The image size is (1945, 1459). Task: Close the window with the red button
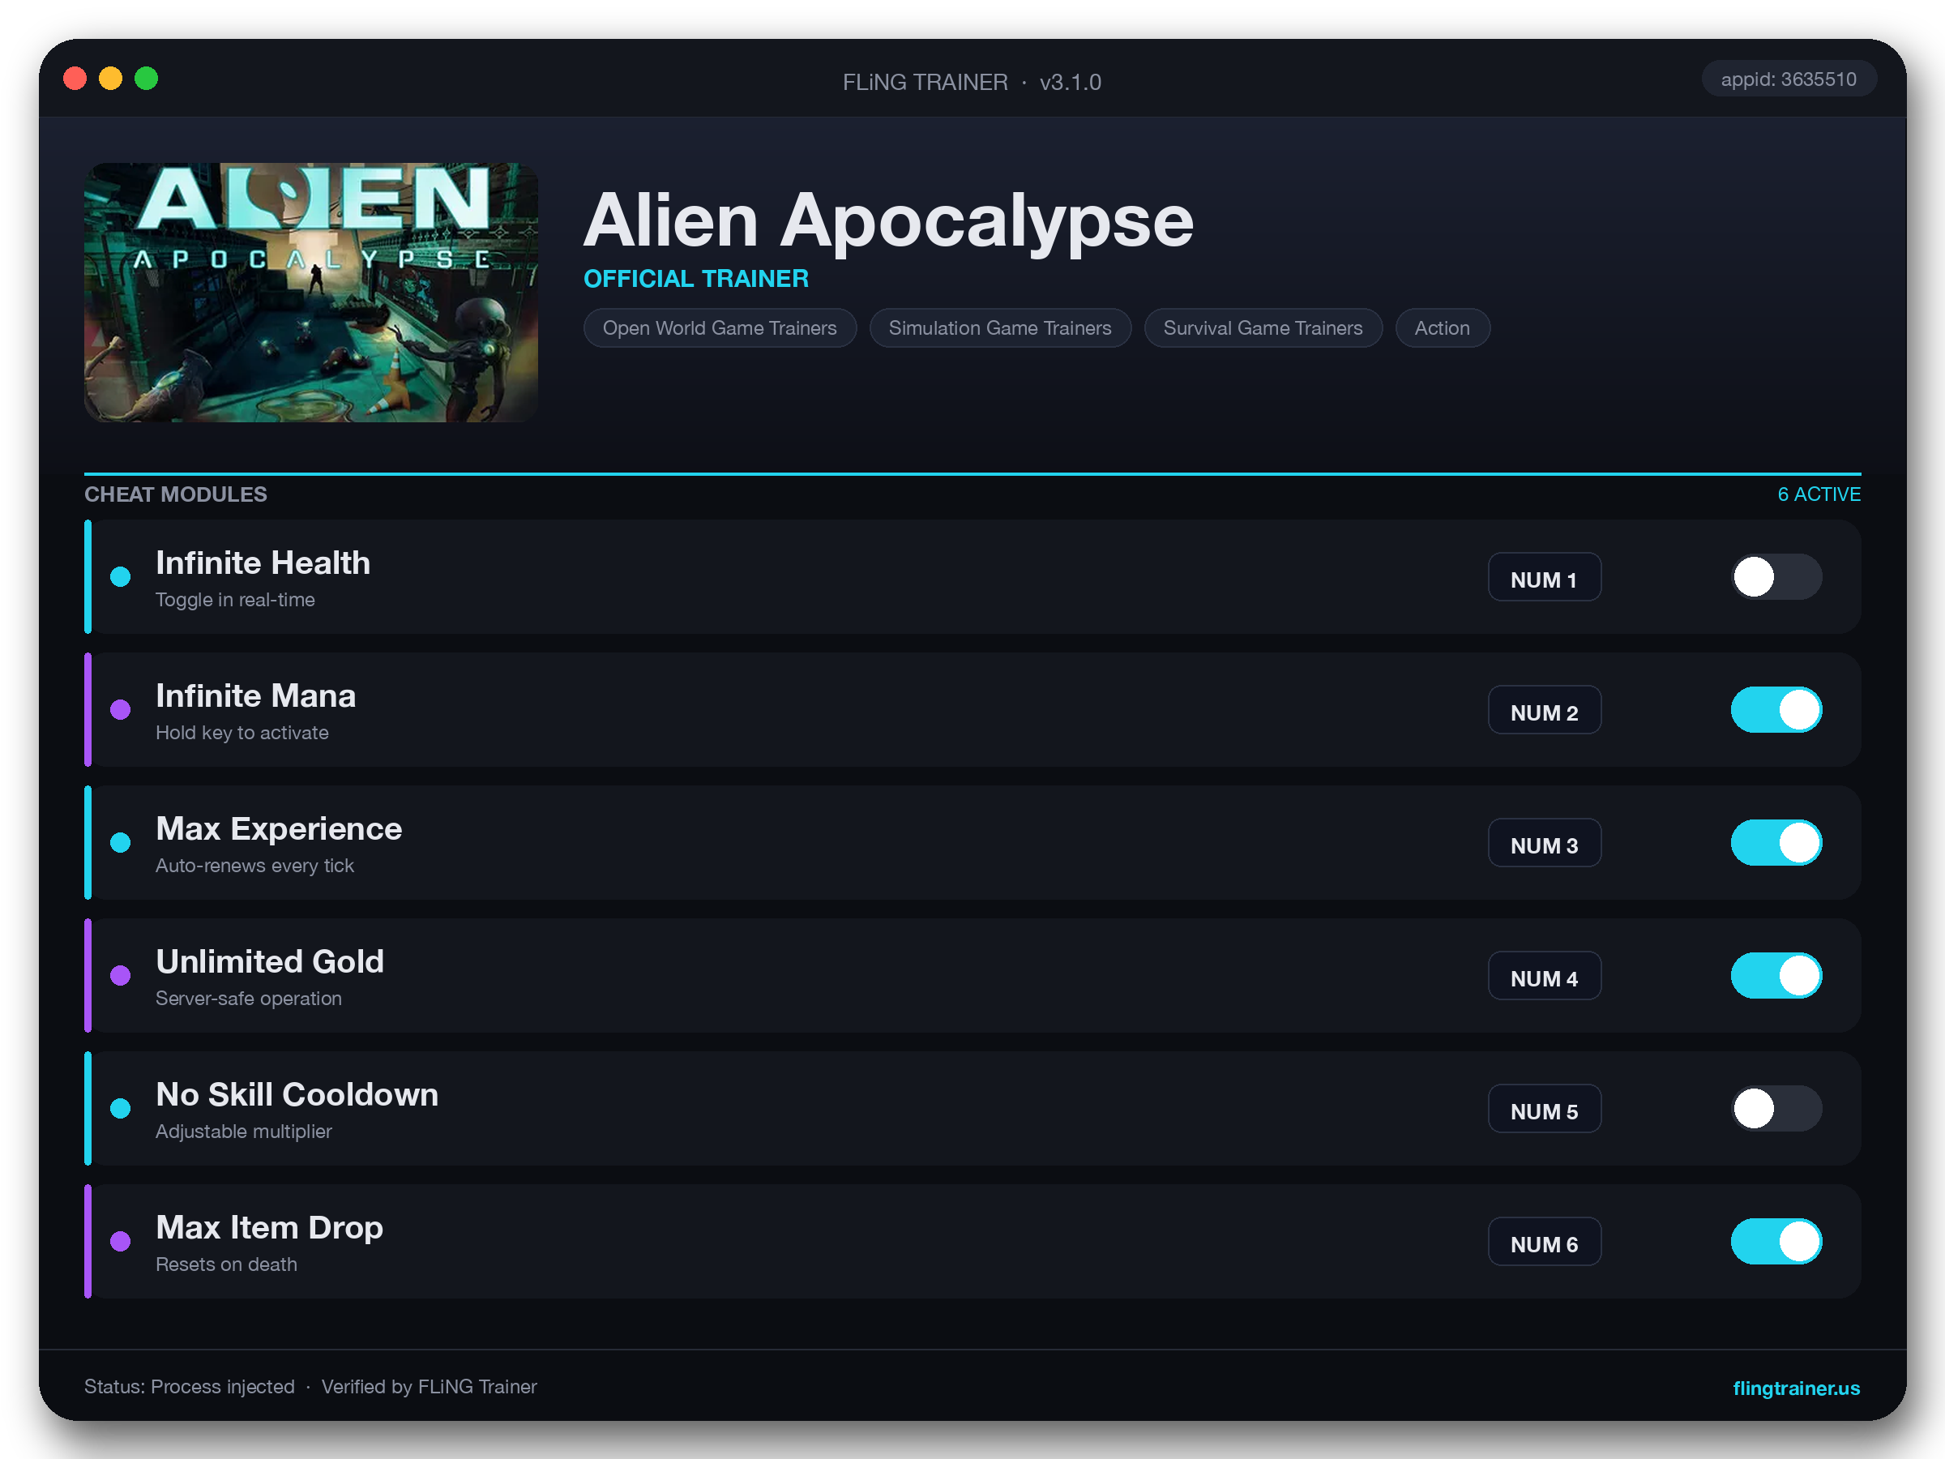tap(75, 79)
